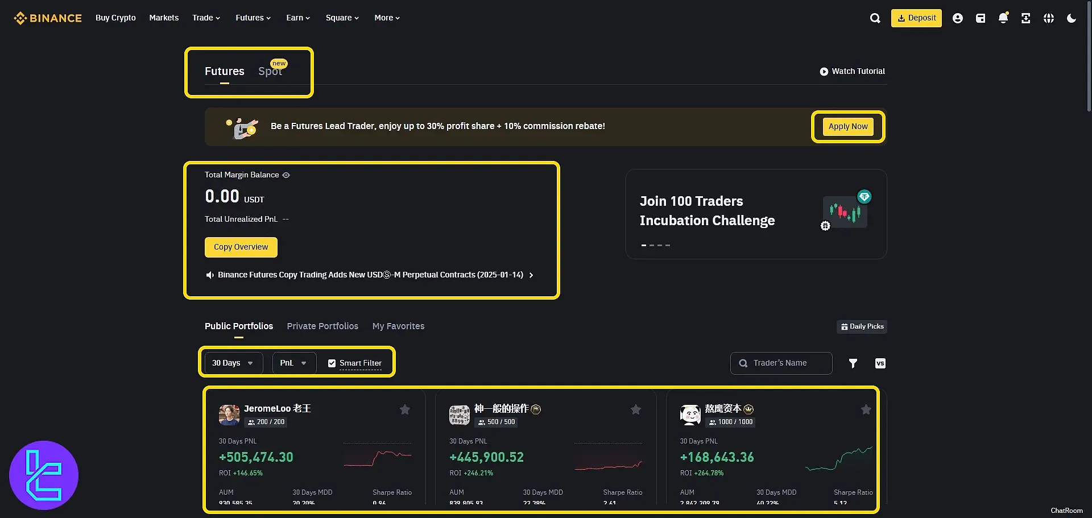This screenshot has width=1092, height=518.
Task: Favorite JeromeLoo trader with star
Action: pyautogui.click(x=404, y=409)
